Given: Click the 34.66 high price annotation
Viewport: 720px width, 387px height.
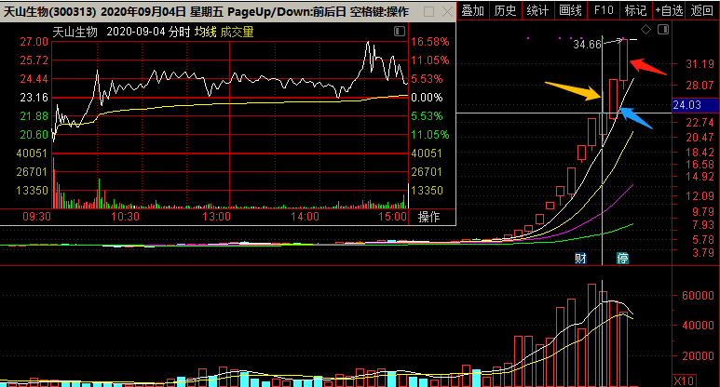Looking at the screenshot, I should click(x=588, y=45).
